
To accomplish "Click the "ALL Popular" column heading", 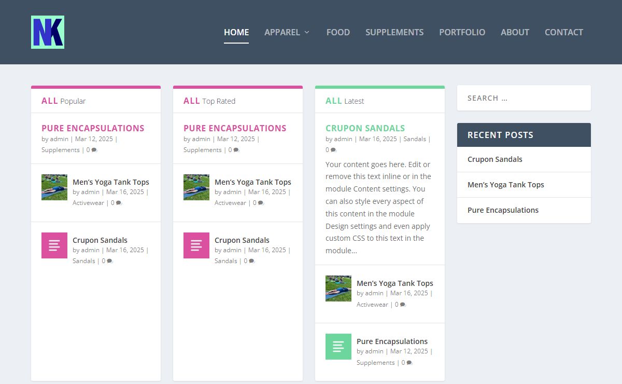I will click(x=63, y=101).
